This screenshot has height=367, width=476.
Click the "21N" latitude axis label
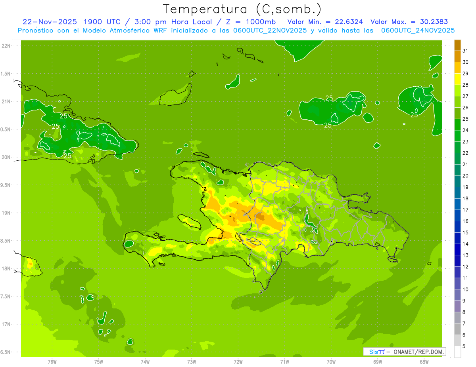[x=6, y=102]
